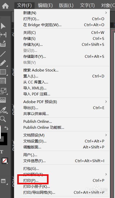This screenshot has width=115, height=198.
Task: Expand the Adobe PDF 预设(B) submenu arrow
Action: 106,102
